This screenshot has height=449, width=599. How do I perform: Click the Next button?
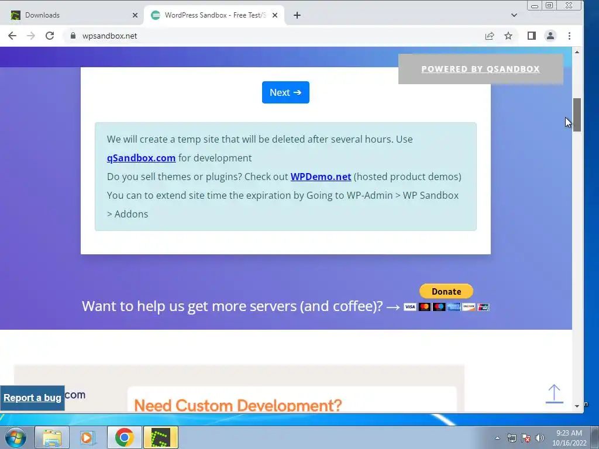tap(285, 92)
